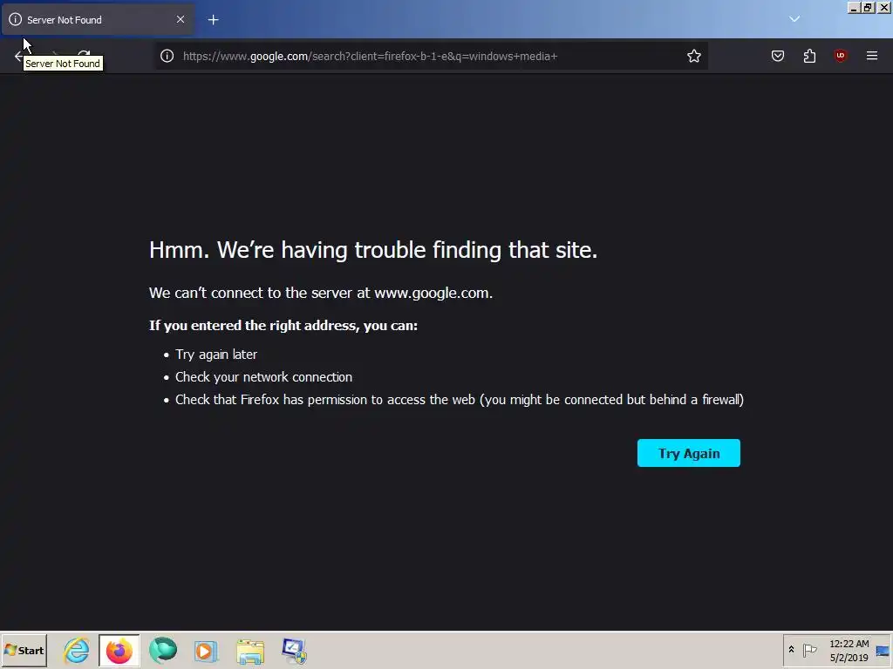This screenshot has width=893, height=669.
Task: Open the Pocket save icon
Action: click(x=778, y=56)
